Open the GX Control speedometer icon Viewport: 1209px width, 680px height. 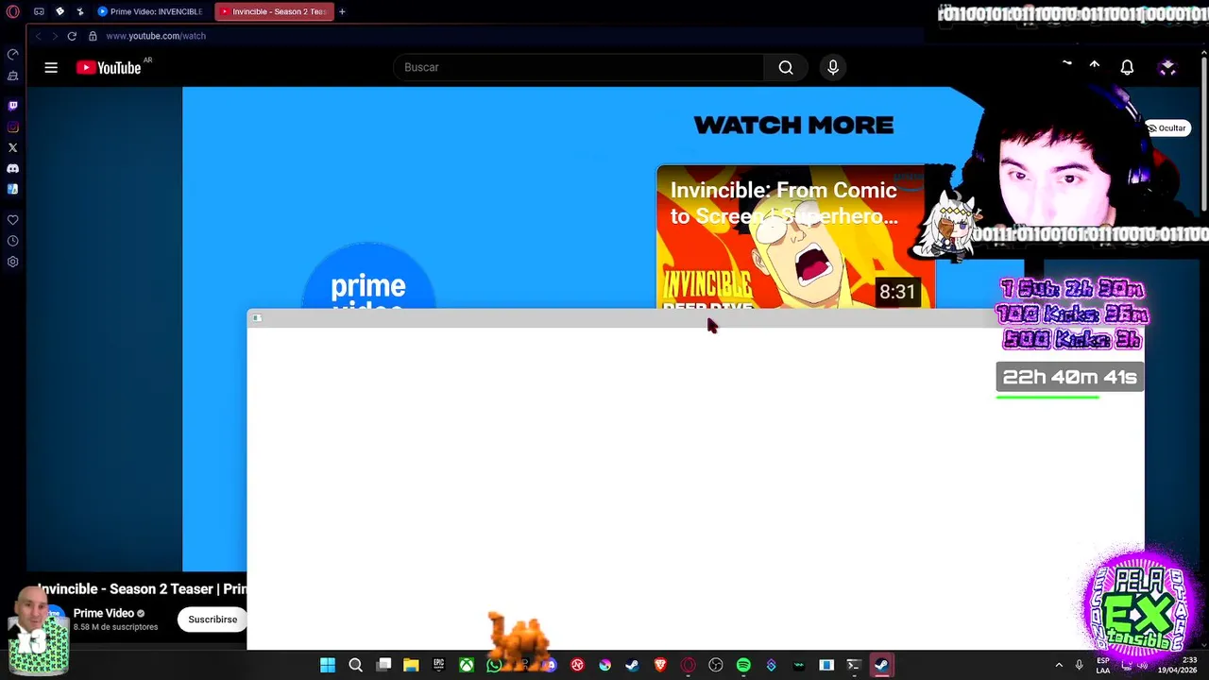pyautogui.click(x=13, y=54)
